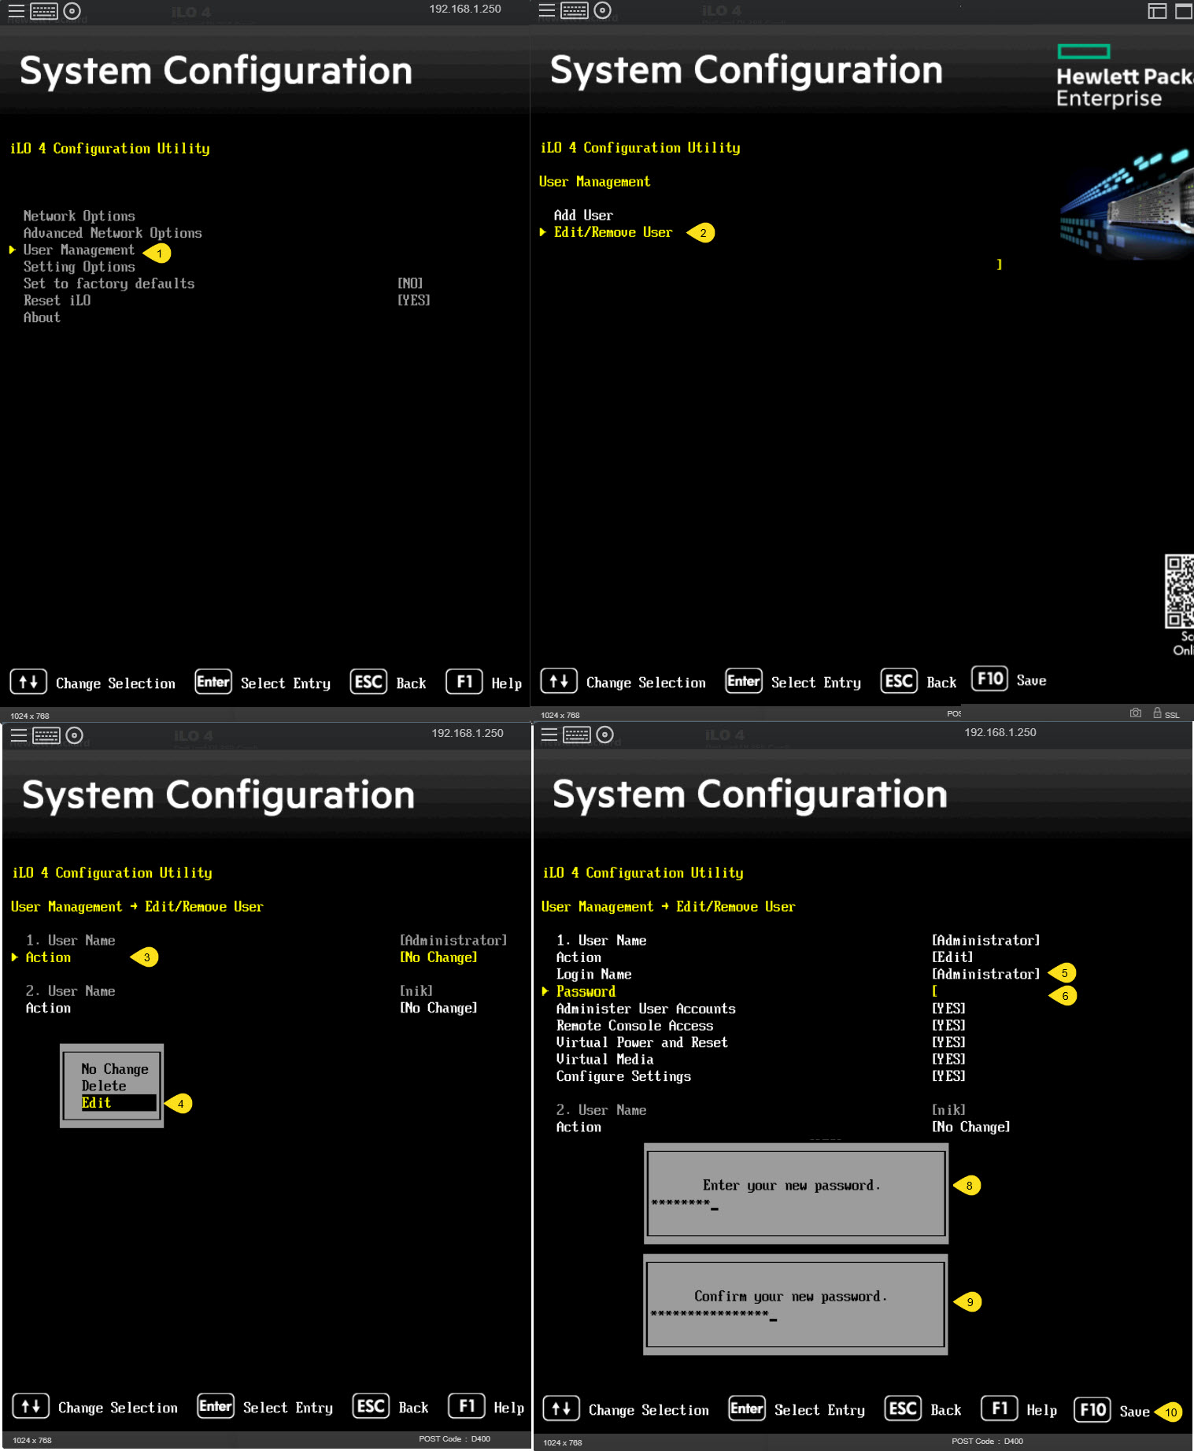Choose Edit in the action popup

(x=118, y=1103)
